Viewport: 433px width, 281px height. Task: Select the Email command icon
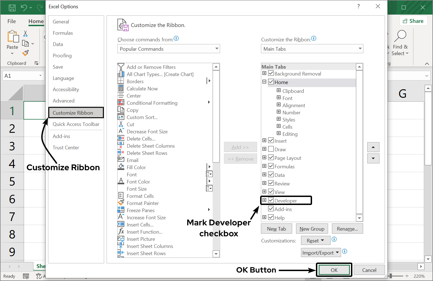point(121,159)
